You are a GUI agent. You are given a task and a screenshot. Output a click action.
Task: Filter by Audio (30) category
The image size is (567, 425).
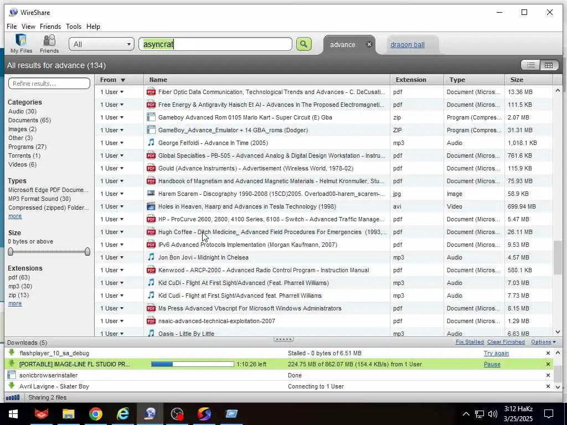click(x=22, y=111)
